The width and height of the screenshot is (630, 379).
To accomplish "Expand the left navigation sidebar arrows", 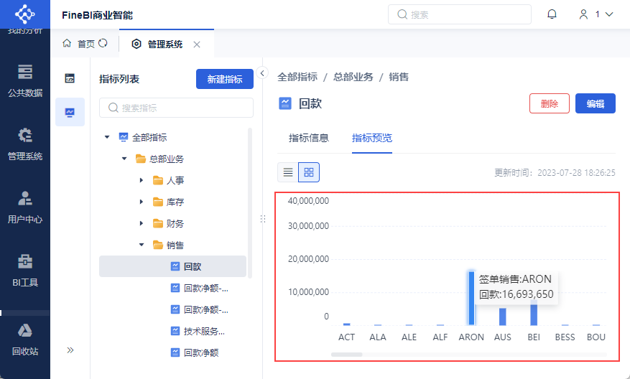I will [x=70, y=350].
